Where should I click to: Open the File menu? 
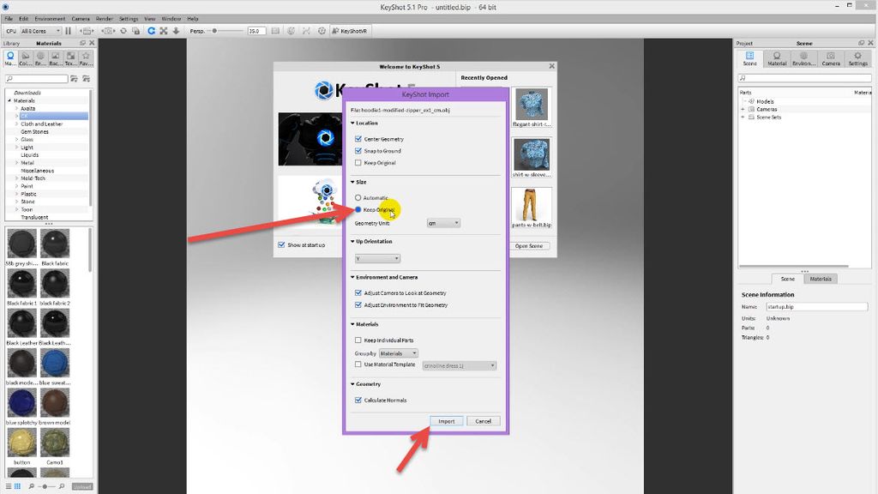9,19
